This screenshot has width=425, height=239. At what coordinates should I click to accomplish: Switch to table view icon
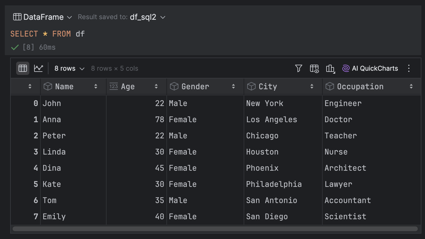tap(23, 68)
